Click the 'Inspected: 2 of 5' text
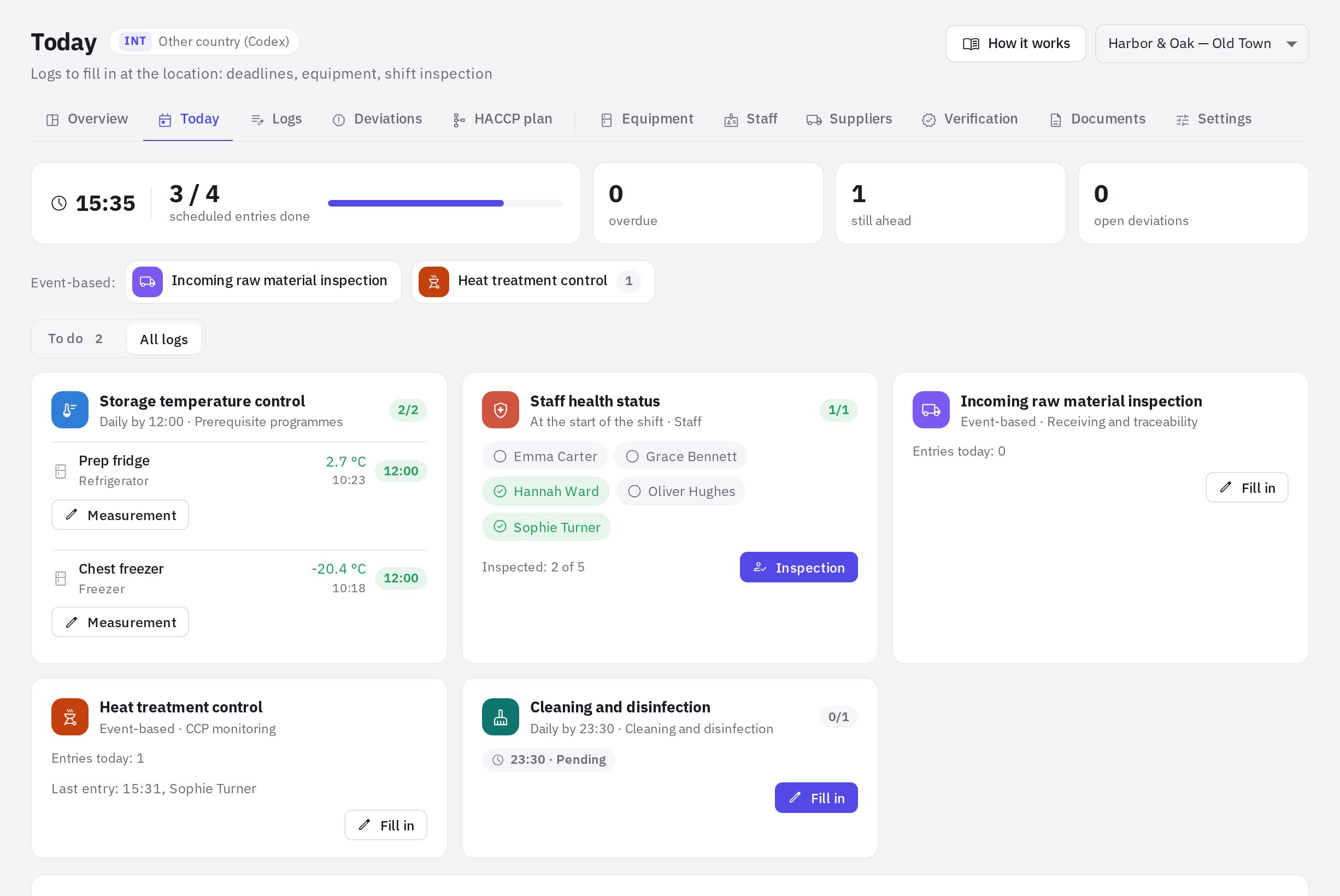The image size is (1340, 896). pyautogui.click(x=533, y=568)
